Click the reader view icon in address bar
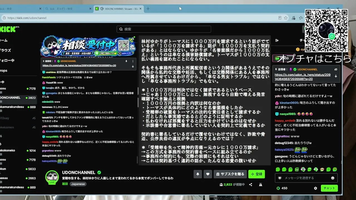Viewport: 356px width, 200px height. [x=280, y=18]
